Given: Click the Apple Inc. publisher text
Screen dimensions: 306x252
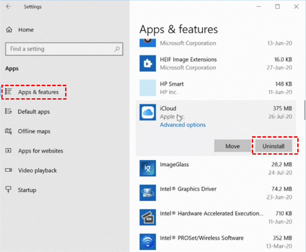Looking at the screenshot, I should (x=172, y=117).
